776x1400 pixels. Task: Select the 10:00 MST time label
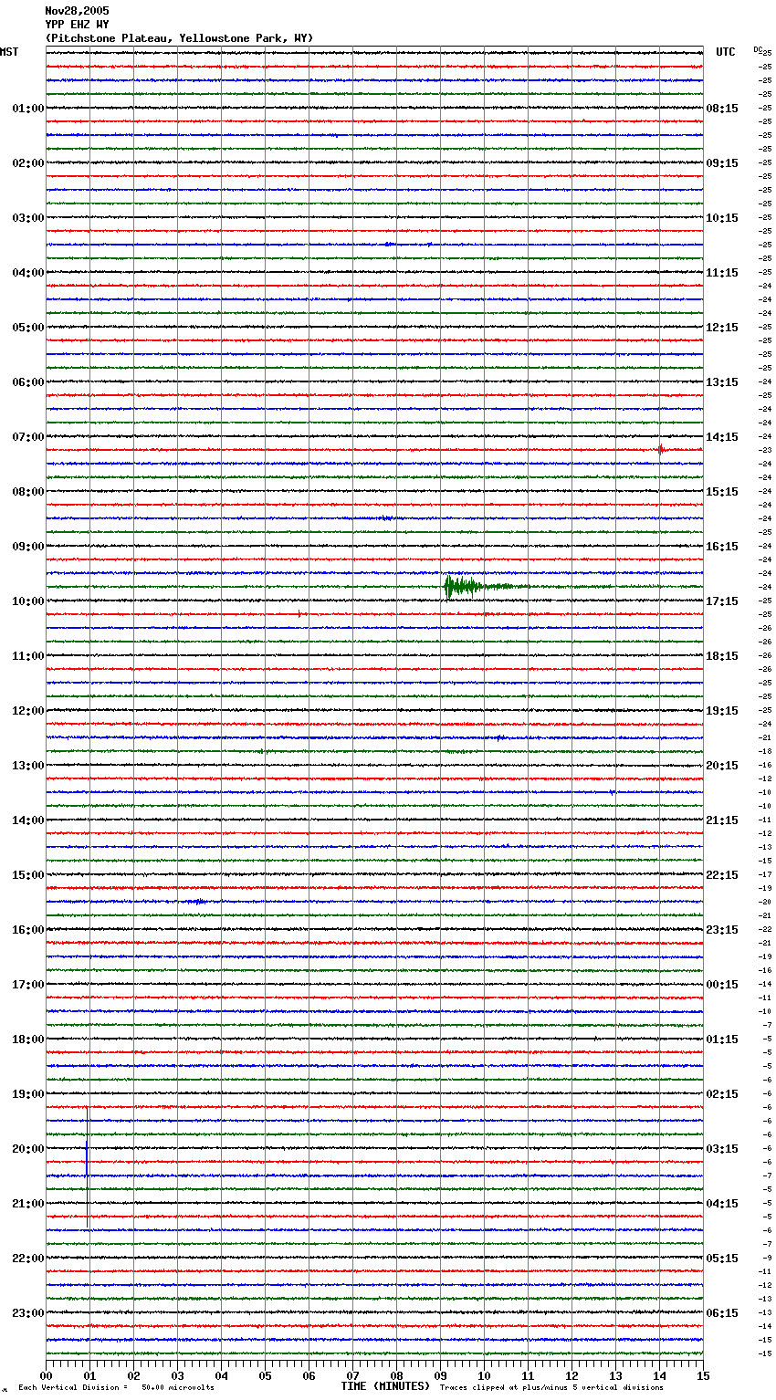tap(27, 601)
